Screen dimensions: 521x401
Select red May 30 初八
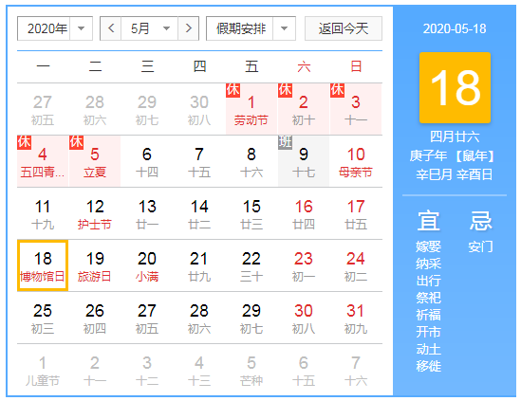[304, 318]
